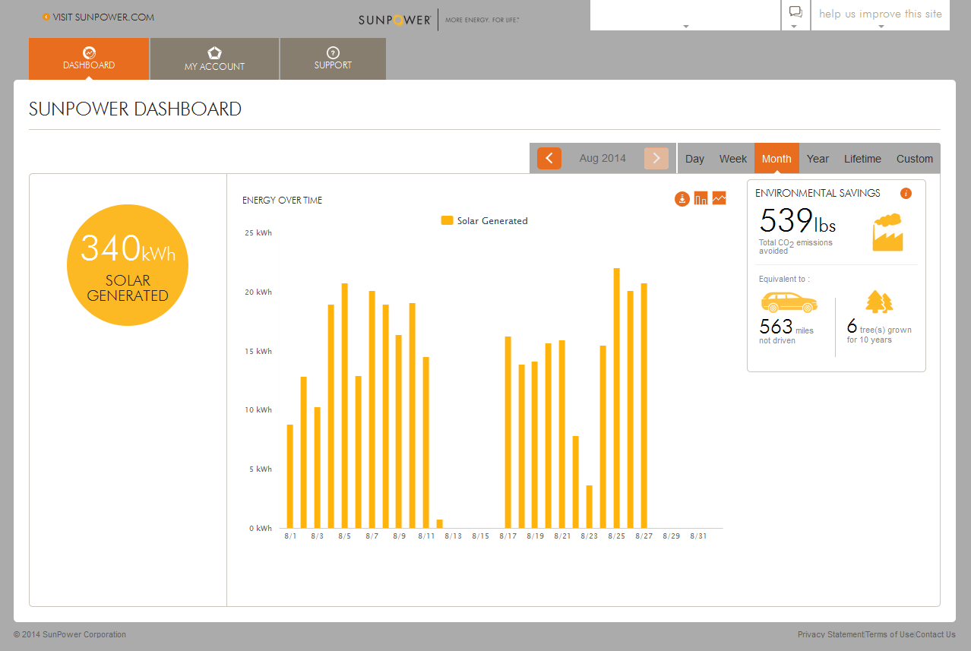Click the 'Aug 2014' date label
The height and width of the screenshot is (651, 971).
[x=603, y=158]
